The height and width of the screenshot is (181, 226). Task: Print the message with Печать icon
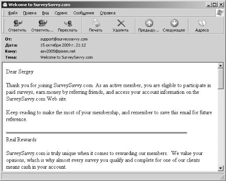[96, 23]
